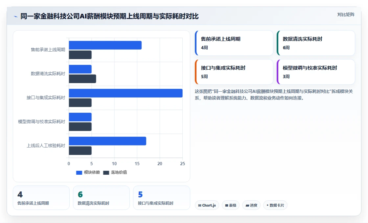Click the x-axis tick value 0
The width and height of the screenshot is (368, 223).
point(69,164)
